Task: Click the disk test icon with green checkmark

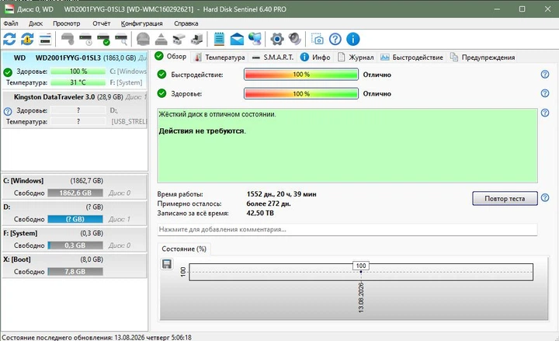Action: pyautogui.click(x=103, y=39)
